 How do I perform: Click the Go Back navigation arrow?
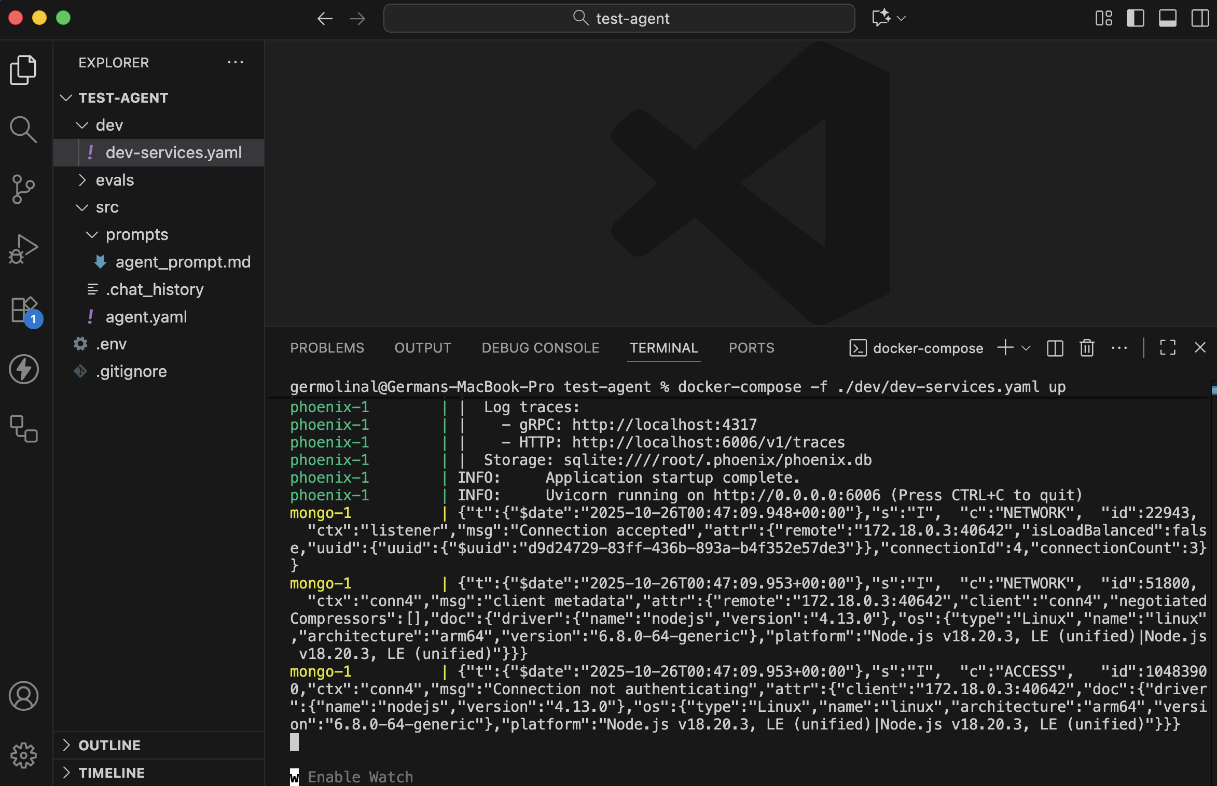point(325,18)
